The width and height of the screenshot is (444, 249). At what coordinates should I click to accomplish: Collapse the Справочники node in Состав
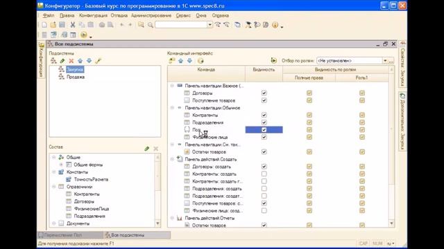point(54,187)
